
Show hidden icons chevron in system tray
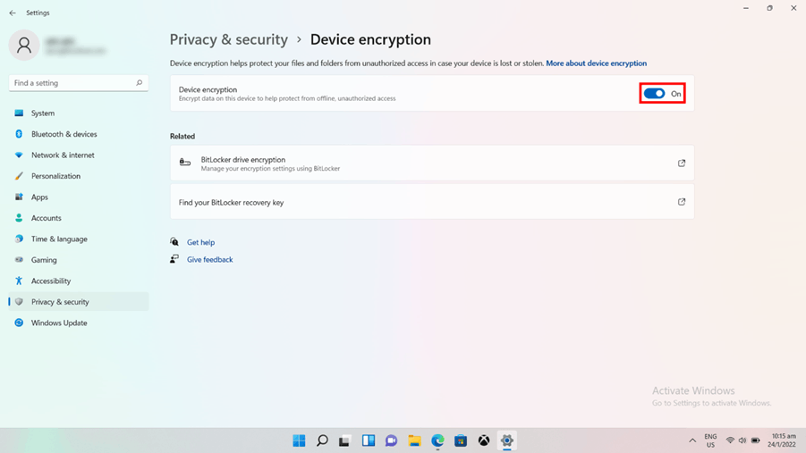[x=692, y=440]
